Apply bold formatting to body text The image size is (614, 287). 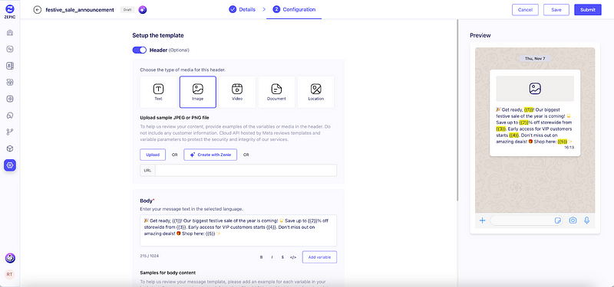(x=262, y=257)
